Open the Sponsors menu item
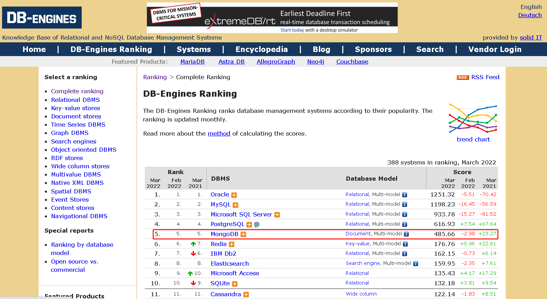The image size is (547, 299). point(373,49)
